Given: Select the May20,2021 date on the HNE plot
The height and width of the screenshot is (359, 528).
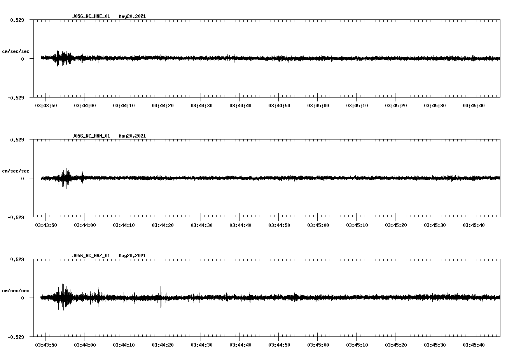Looking at the screenshot, I should click(x=132, y=16).
